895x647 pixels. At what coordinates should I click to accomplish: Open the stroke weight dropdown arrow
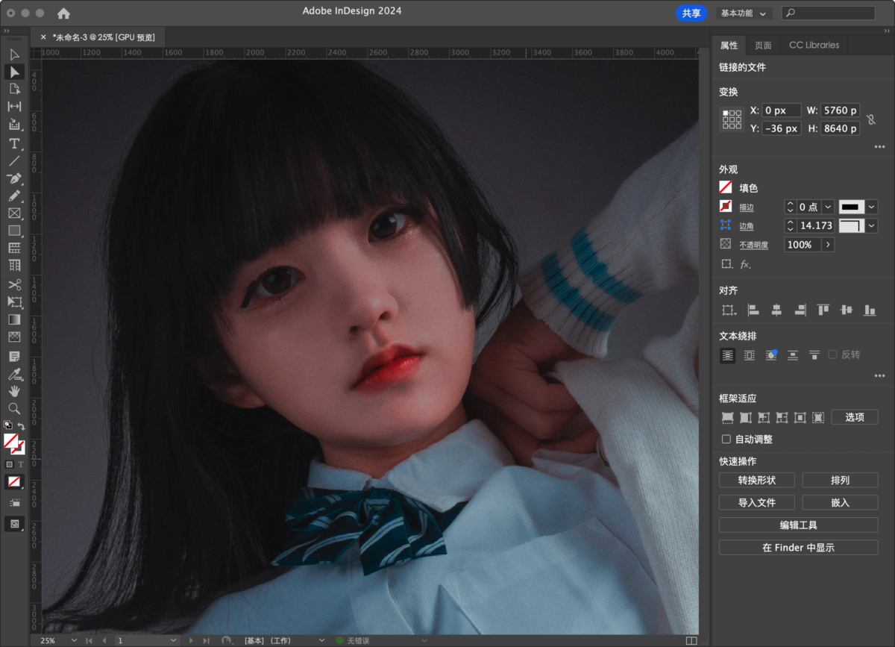coord(828,207)
